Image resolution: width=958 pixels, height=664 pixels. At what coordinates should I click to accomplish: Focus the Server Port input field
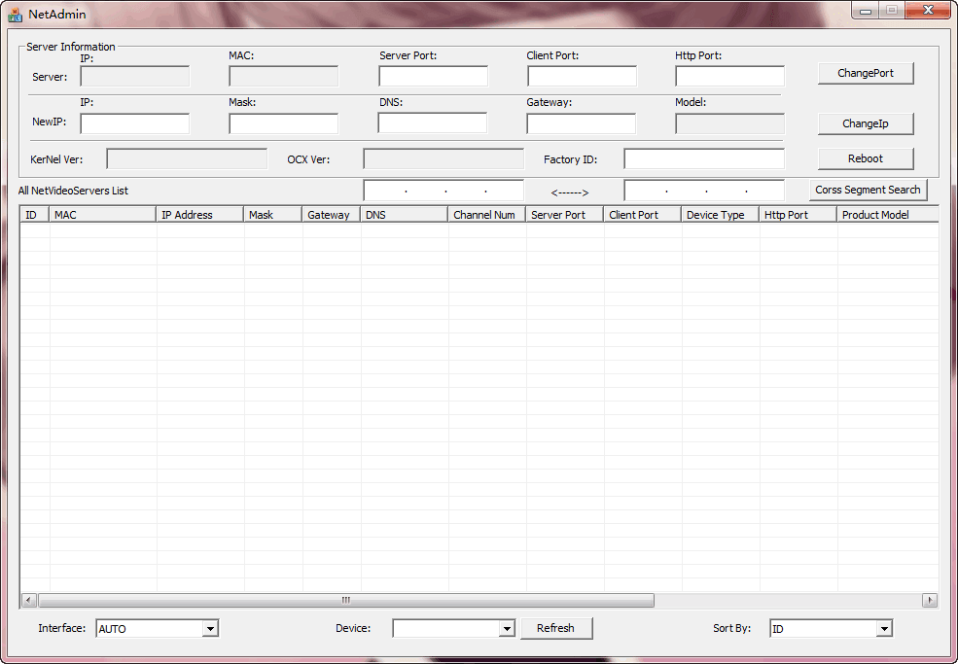coord(433,76)
